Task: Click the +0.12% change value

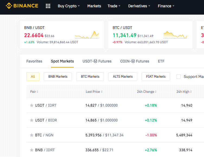Action: (x=151, y=120)
